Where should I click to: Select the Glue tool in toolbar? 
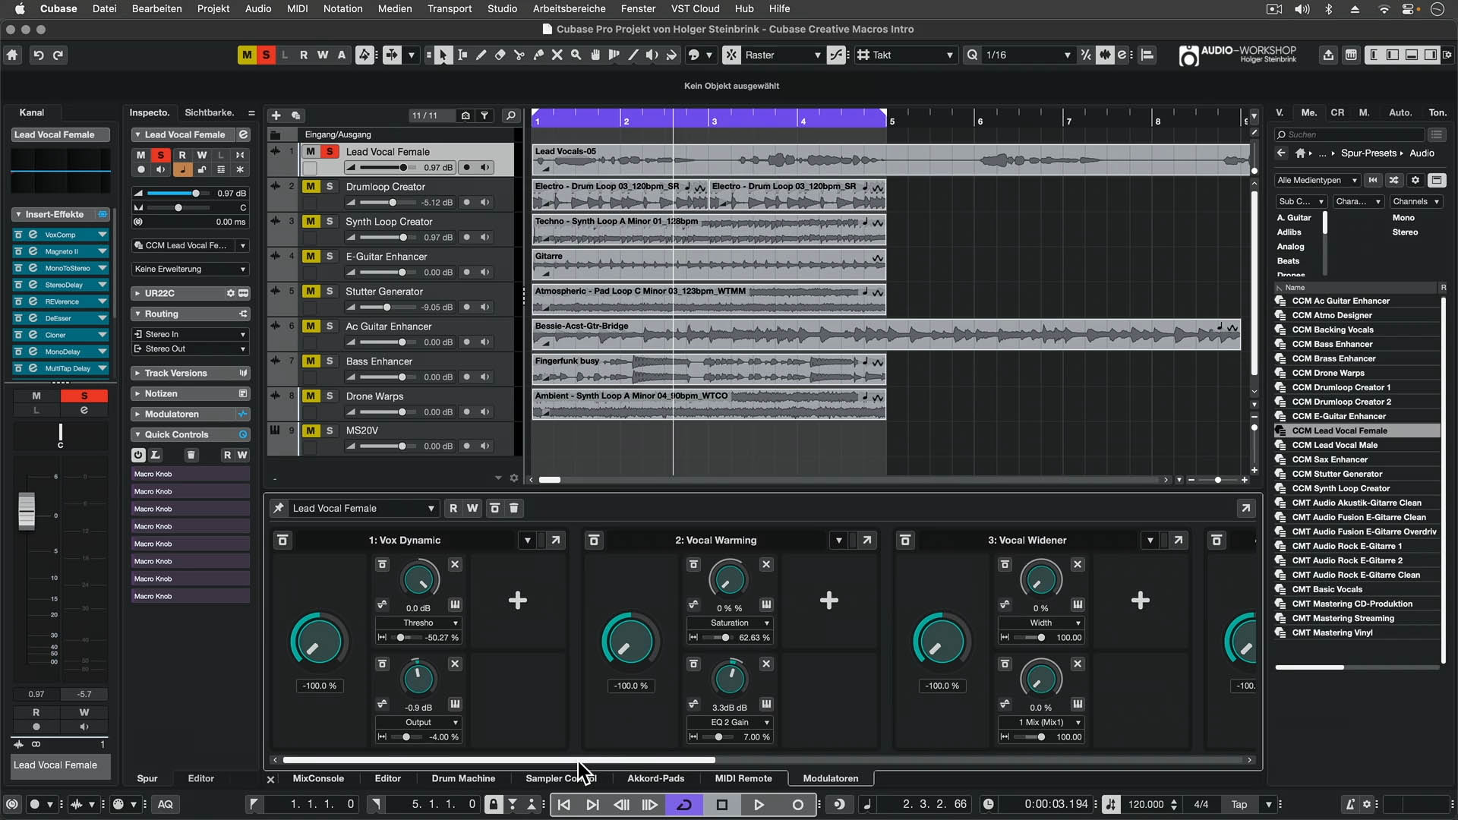[538, 55]
